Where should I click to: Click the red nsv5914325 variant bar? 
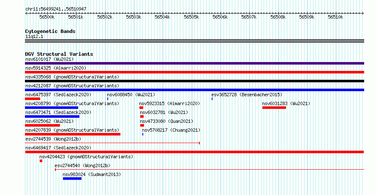(194, 72)
